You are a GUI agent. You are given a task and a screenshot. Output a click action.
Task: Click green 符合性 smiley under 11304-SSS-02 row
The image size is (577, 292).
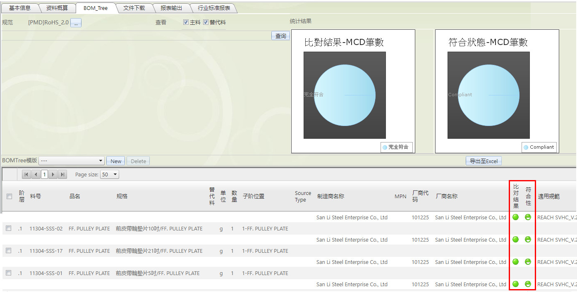[x=528, y=240]
